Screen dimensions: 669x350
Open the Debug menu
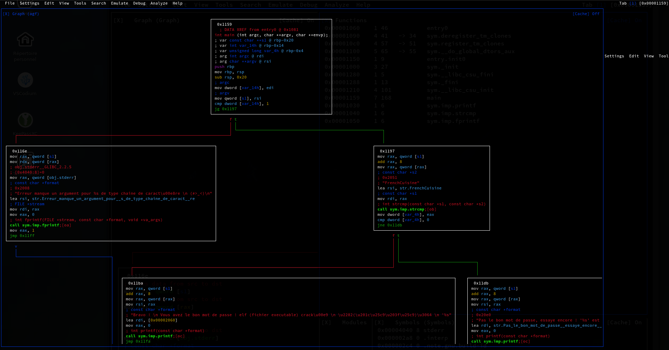pos(139,3)
